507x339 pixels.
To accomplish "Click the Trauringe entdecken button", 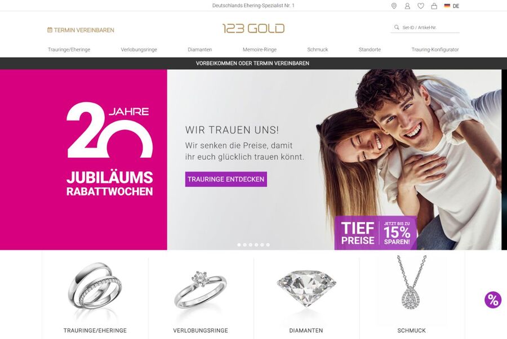I will (226, 180).
